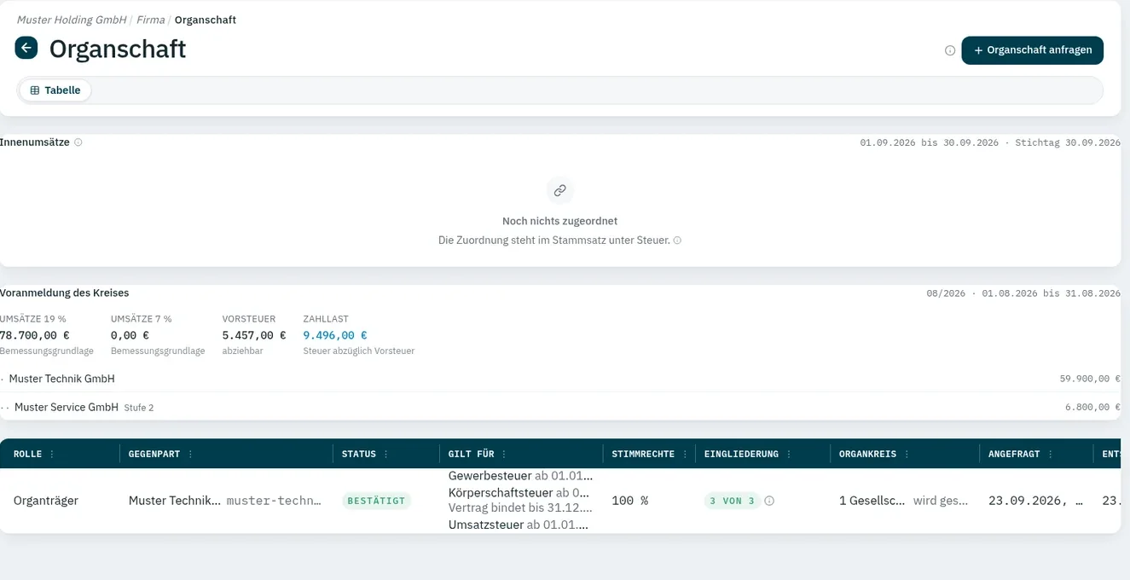1130x580 pixels.
Task: Select the Muster Service GmbH row
Action: pyautogui.click(x=560, y=407)
